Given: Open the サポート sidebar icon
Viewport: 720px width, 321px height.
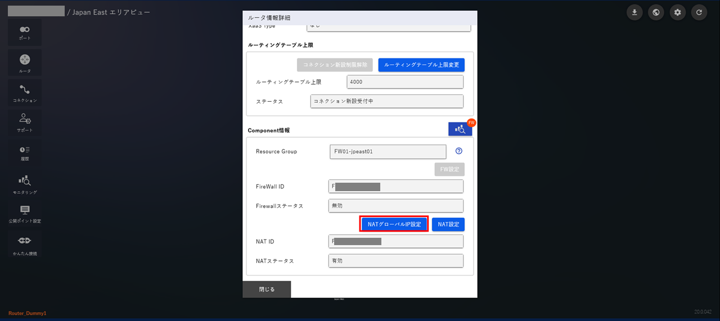Looking at the screenshot, I should [x=25, y=122].
